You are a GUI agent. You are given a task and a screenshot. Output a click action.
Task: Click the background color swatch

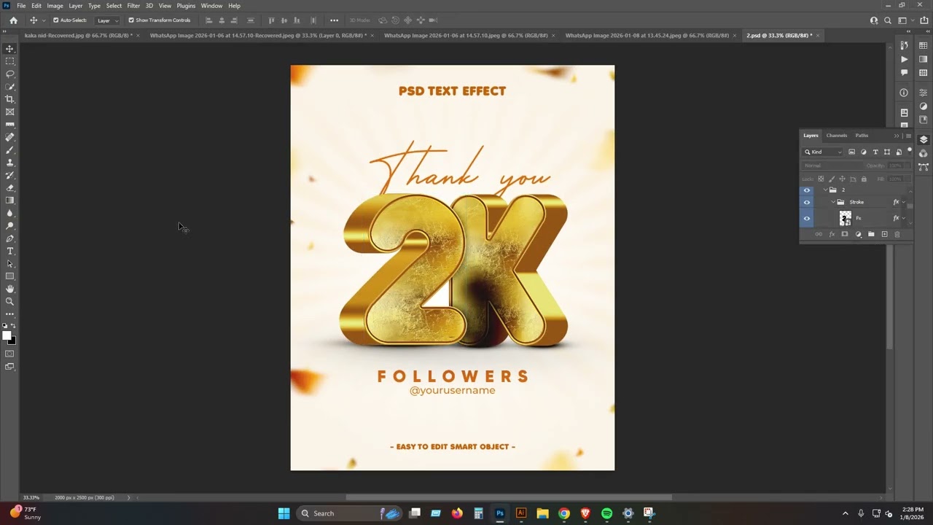(12, 341)
